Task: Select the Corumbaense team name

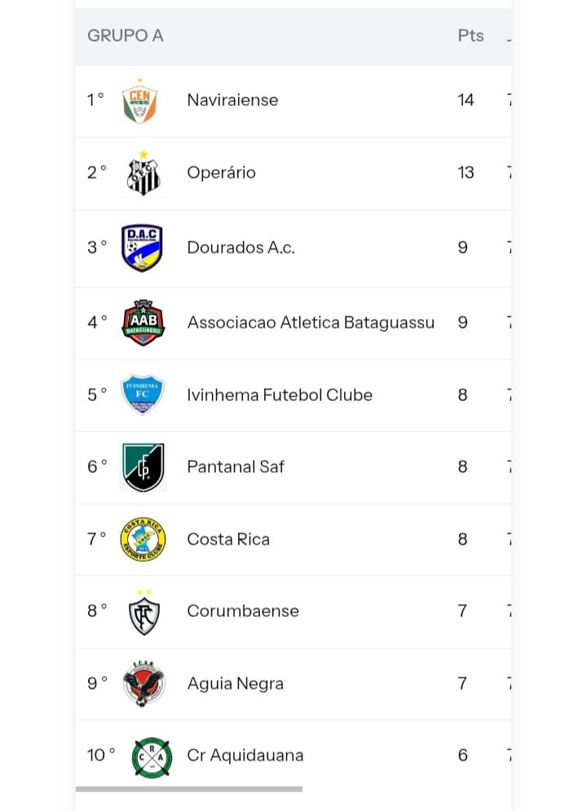Action: point(243,610)
